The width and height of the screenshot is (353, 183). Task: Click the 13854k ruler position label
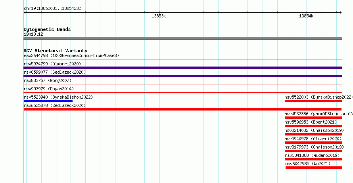306,16
